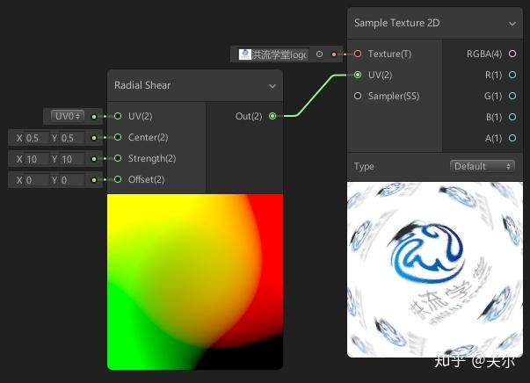
Task: Click the A(1) output port
Action: pos(512,138)
